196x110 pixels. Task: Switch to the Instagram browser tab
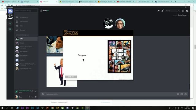point(49,2)
